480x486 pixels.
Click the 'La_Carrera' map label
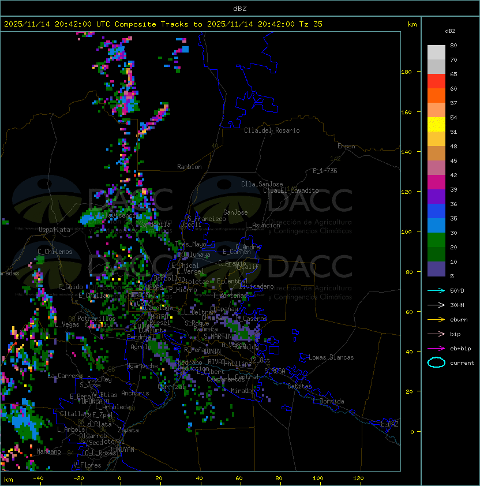(65, 376)
